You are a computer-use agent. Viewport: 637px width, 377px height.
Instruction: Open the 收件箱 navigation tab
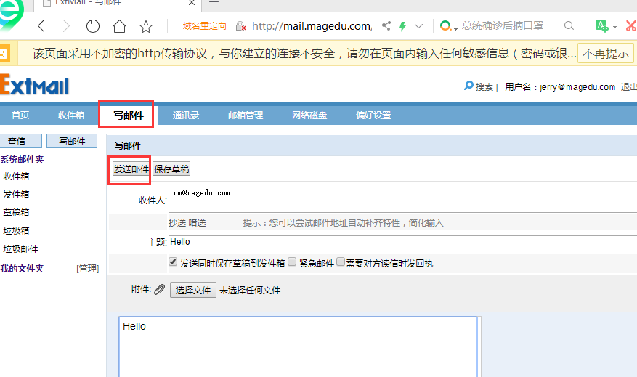[71, 115]
